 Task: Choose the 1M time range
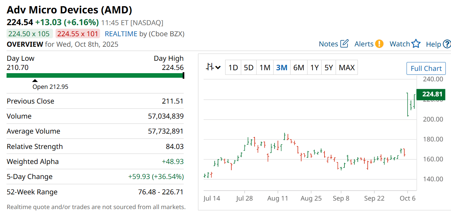[x=265, y=68]
